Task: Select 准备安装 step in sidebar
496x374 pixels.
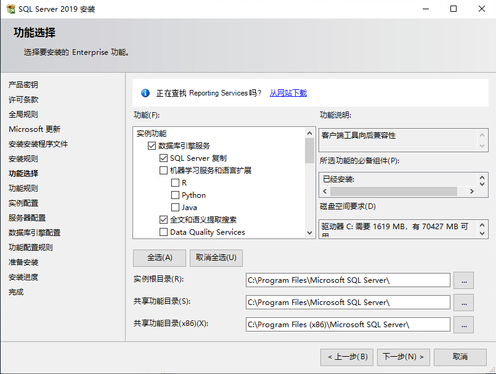Action: 23,262
